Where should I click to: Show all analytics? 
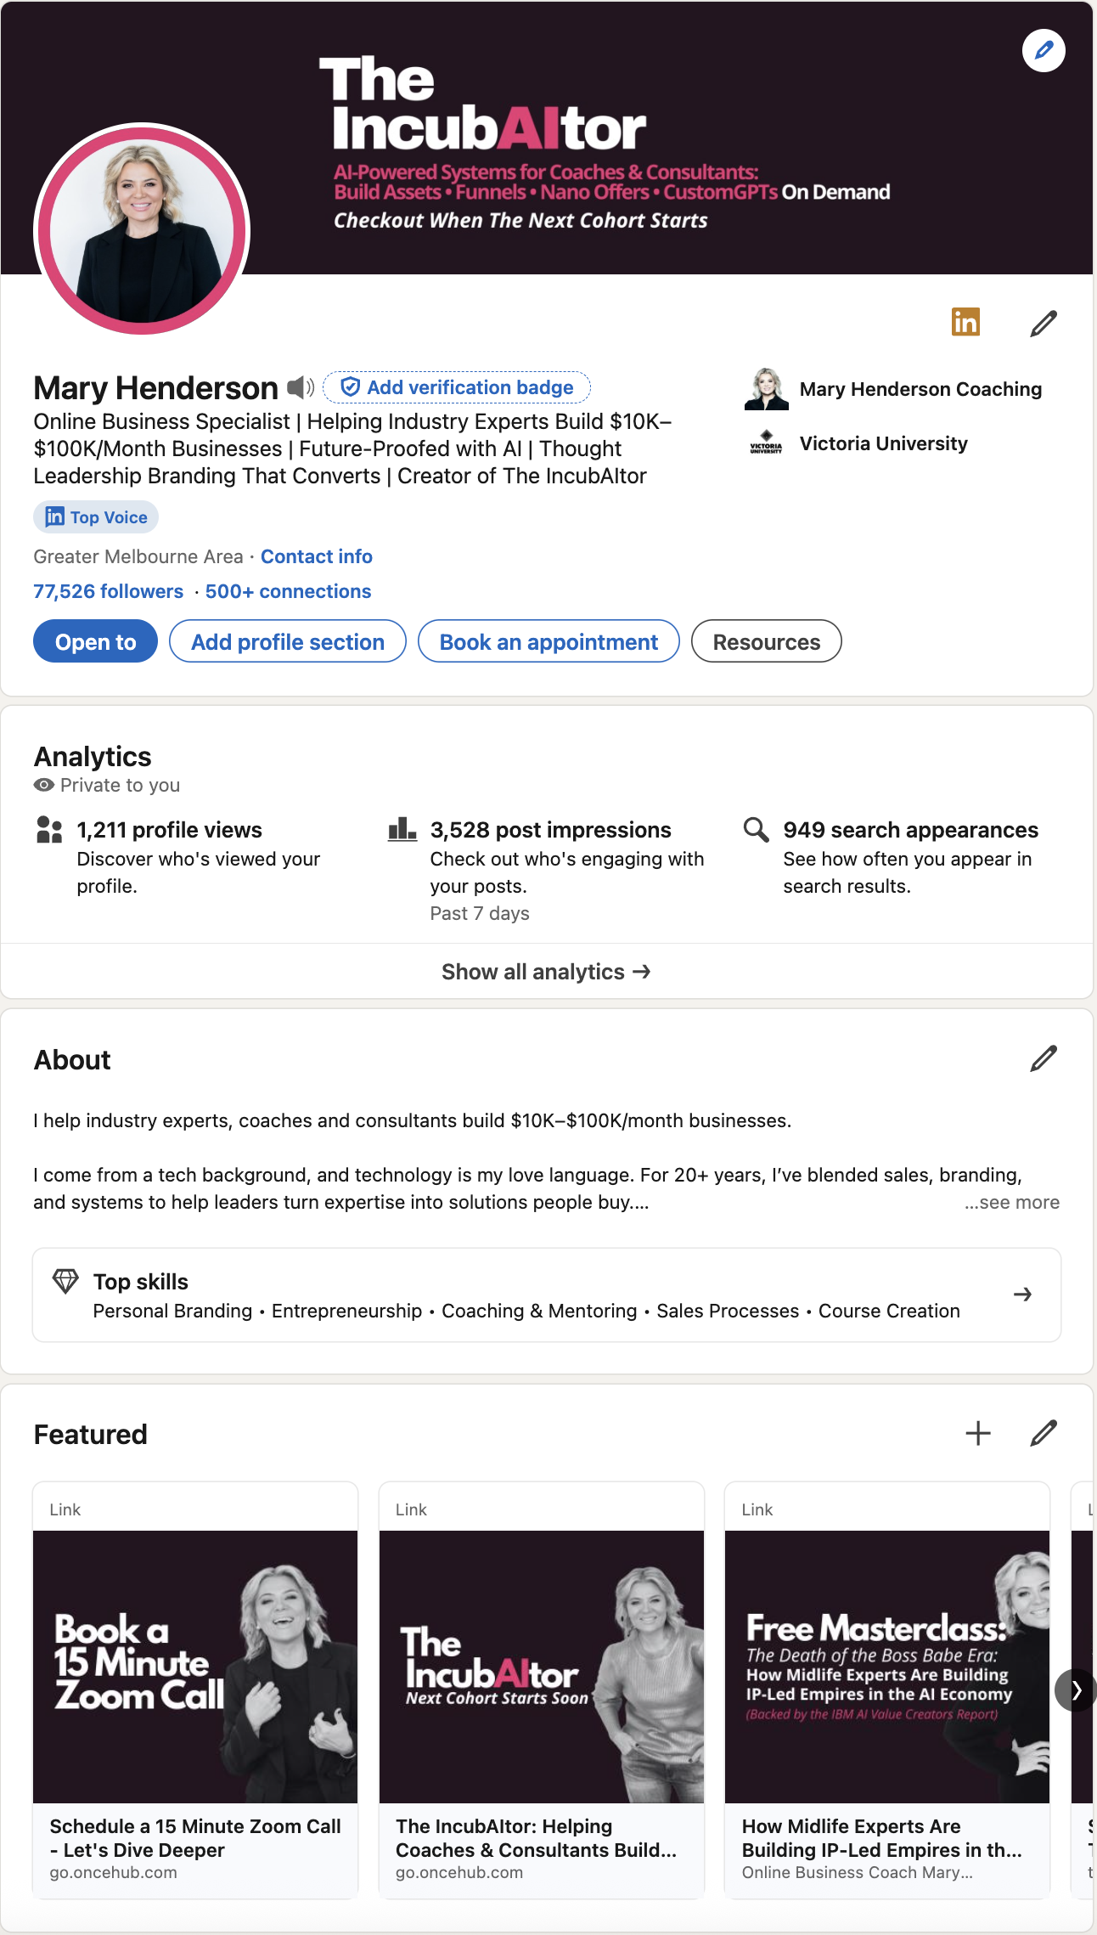click(x=546, y=972)
